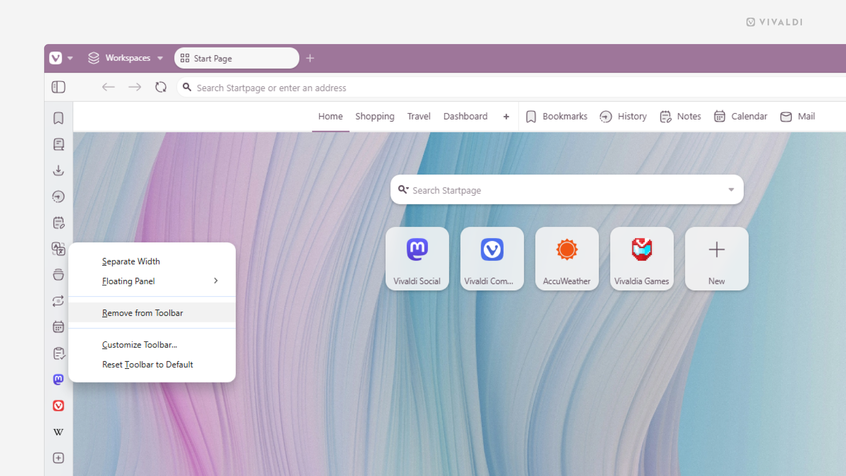This screenshot has height=476, width=846.
Task: Switch to the Travel tab
Action: [x=418, y=116]
